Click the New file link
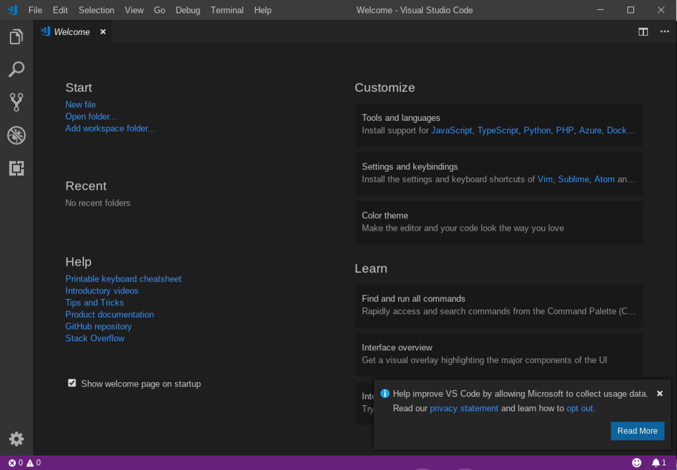 [x=80, y=104]
